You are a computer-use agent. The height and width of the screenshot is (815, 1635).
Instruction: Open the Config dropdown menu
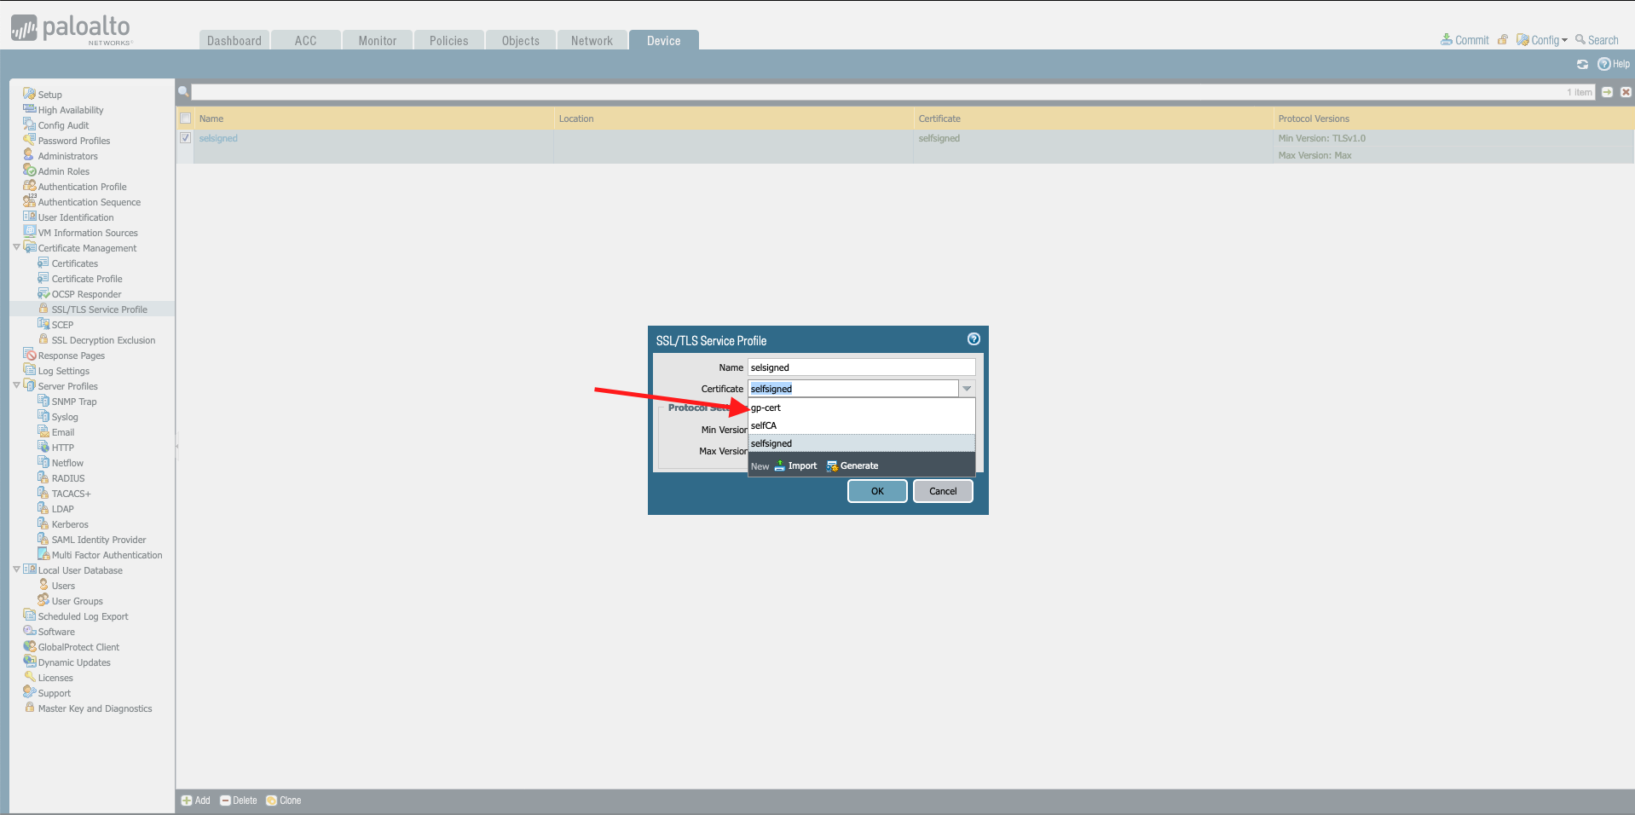(1542, 40)
